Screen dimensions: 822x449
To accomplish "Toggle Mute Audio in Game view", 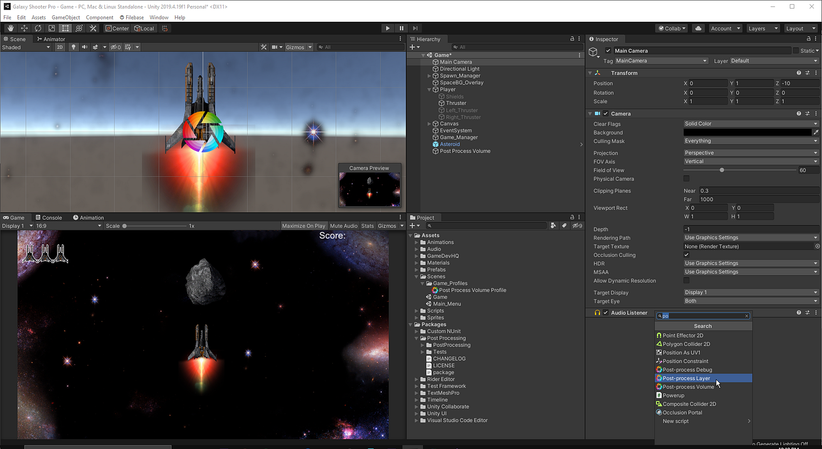I will click(343, 226).
